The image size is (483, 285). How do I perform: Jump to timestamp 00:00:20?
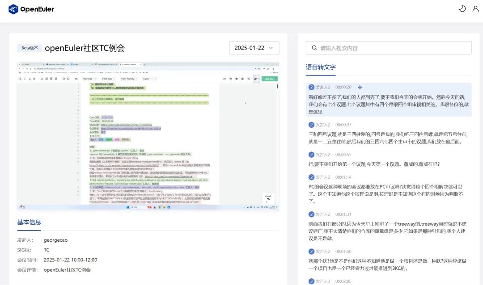(343, 88)
